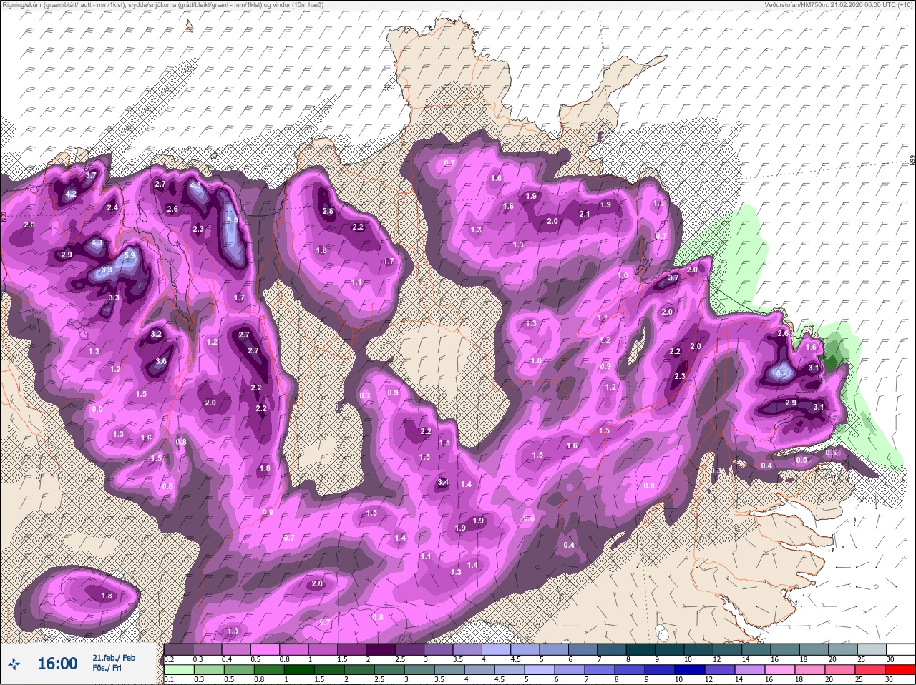Click the 5.9 precipitation value on map
Viewport: 916px width, 685px height.
tap(130, 255)
